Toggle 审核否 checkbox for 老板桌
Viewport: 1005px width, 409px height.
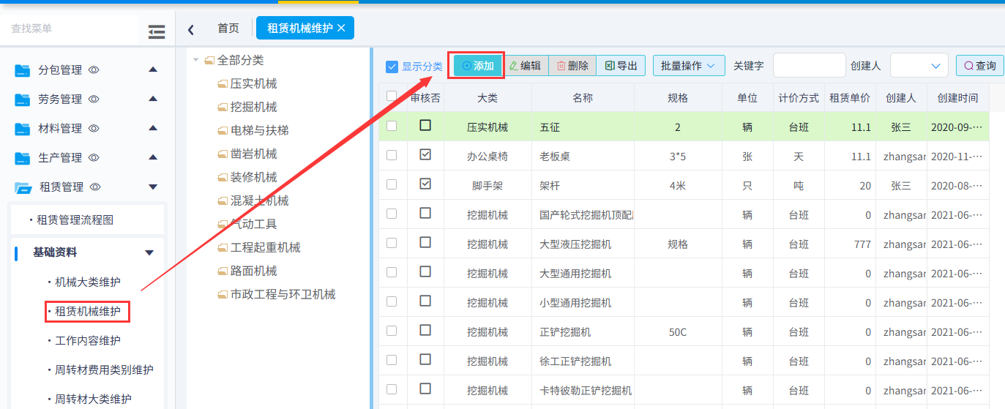pos(425,154)
